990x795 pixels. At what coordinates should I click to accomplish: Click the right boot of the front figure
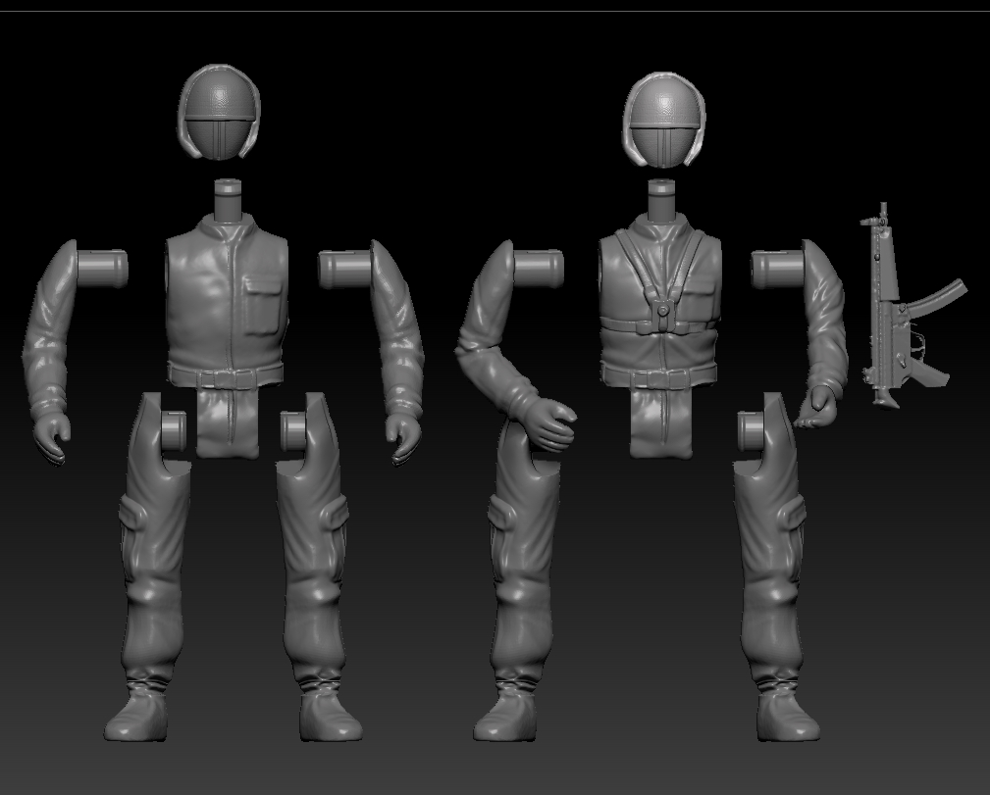[324, 716]
